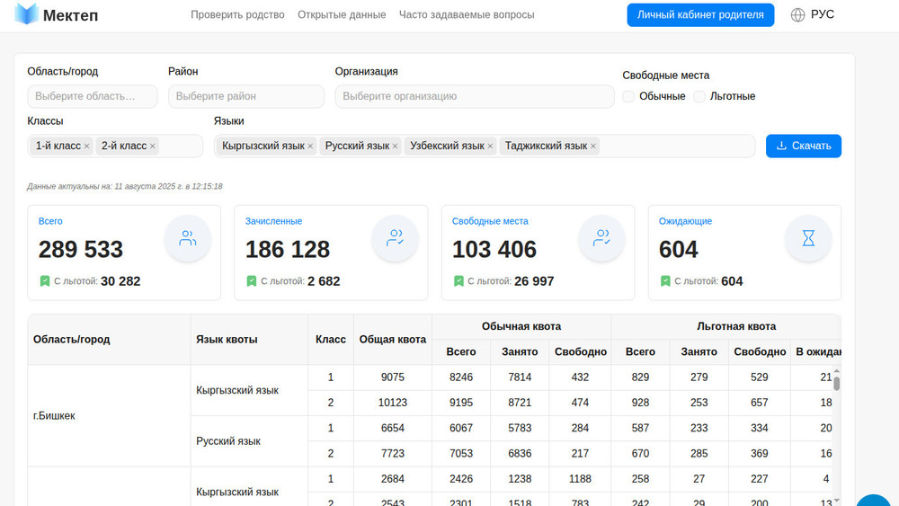Image resolution: width=899 pixels, height=506 pixels.
Task: Click the enrolled user icon in Зачисленные card
Action: (x=395, y=238)
